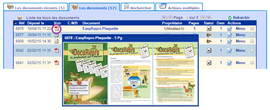Screen dimensions: 270x110
Task: Sort by Document column header
Action: (91, 23)
